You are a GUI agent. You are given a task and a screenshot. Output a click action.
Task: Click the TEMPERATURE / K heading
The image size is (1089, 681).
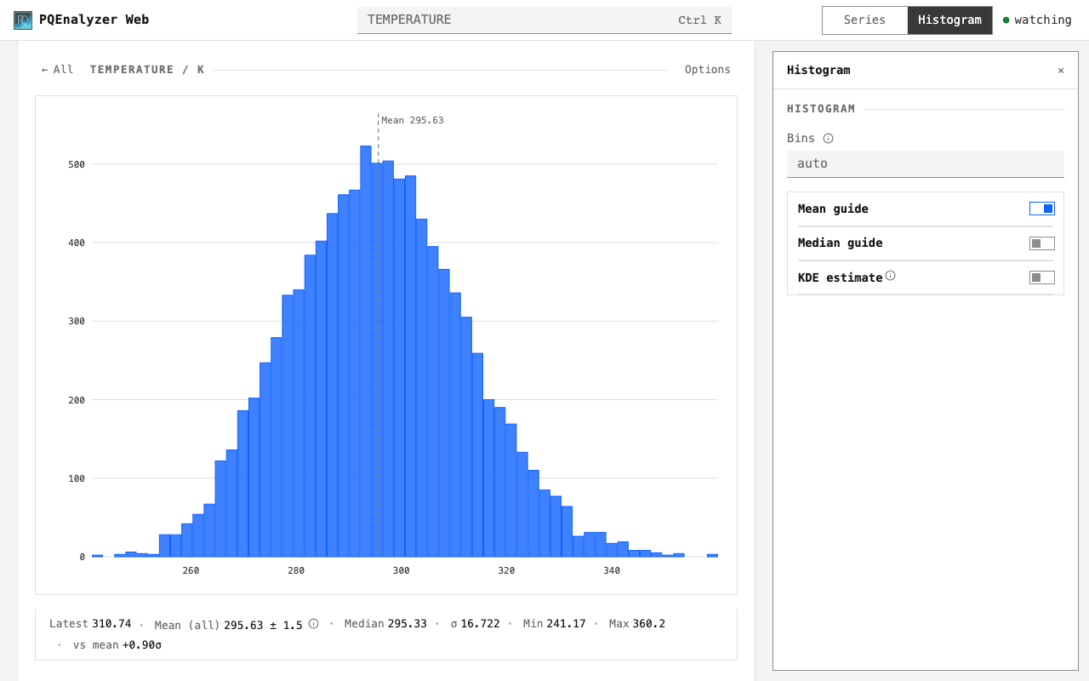pyautogui.click(x=147, y=70)
